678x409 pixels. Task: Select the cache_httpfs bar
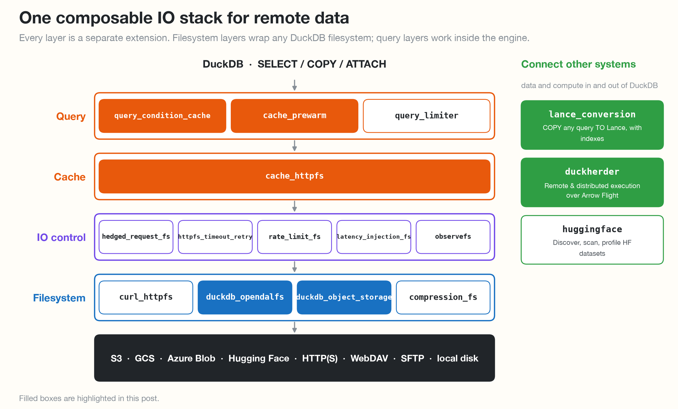tap(294, 176)
